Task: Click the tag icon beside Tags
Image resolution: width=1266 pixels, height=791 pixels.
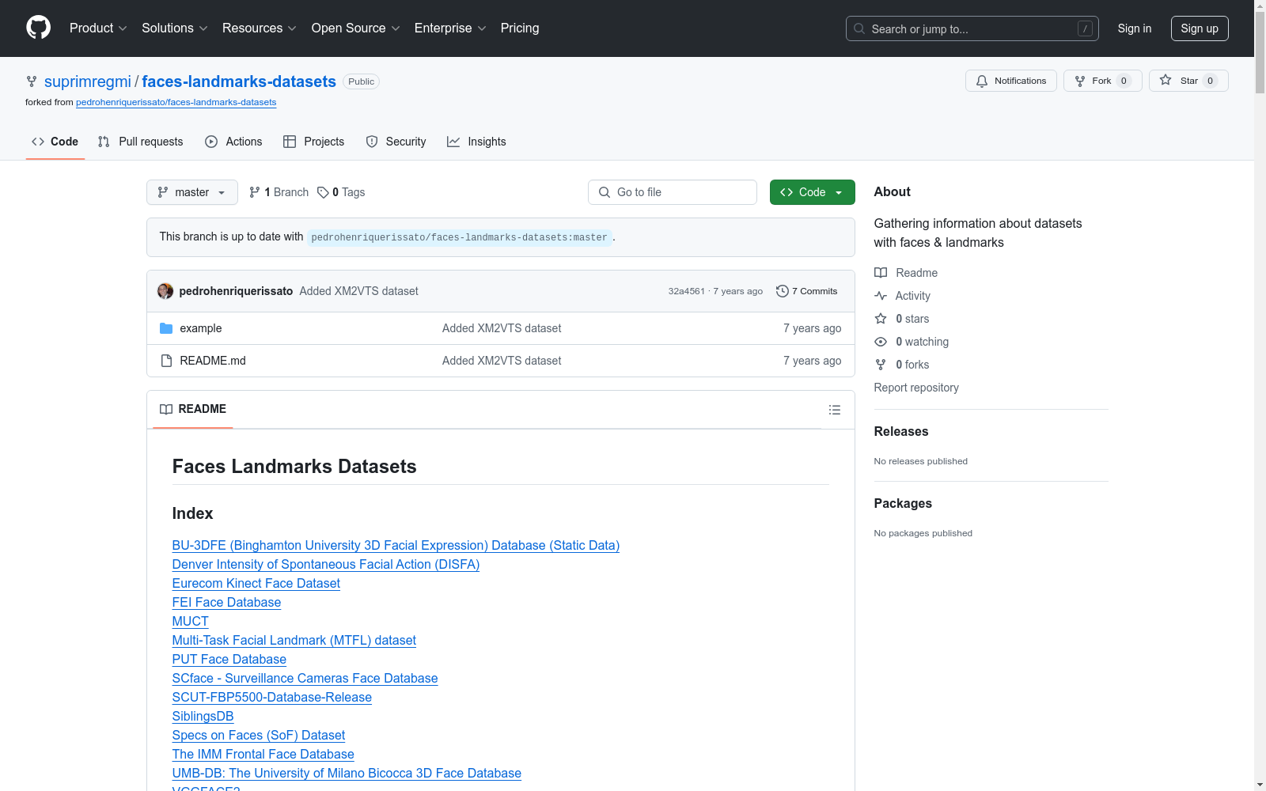Action: pos(323,192)
